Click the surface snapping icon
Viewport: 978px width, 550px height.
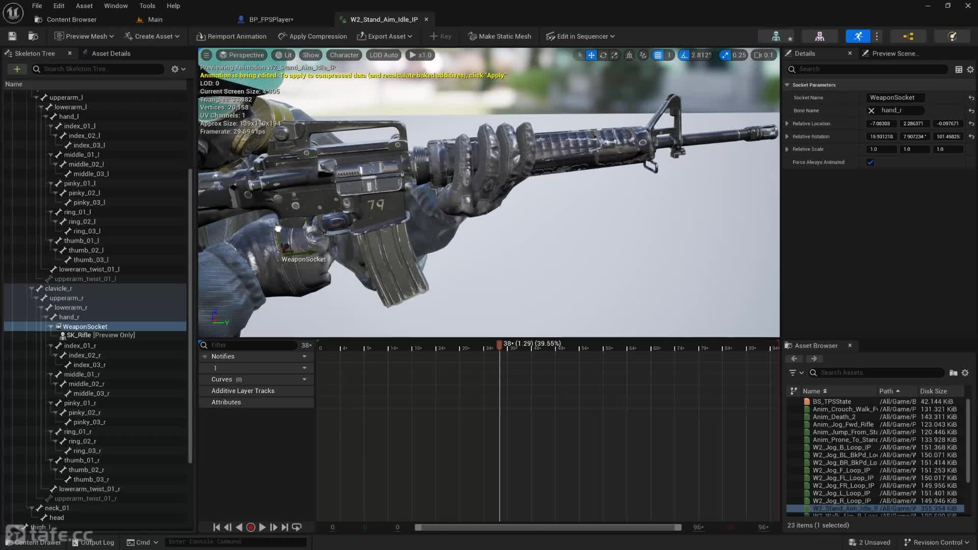pyautogui.click(x=643, y=55)
